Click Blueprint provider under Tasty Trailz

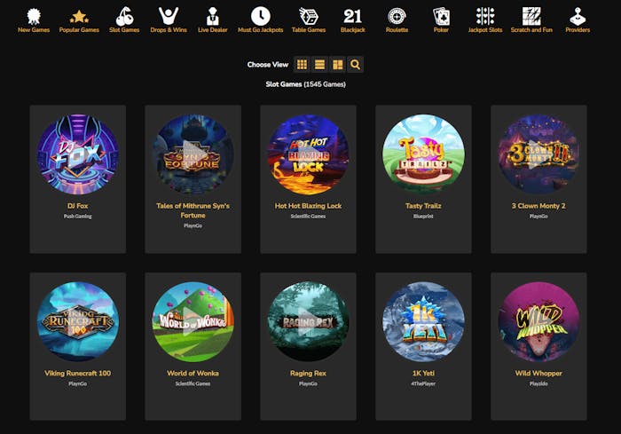pyautogui.click(x=423, y=217)
